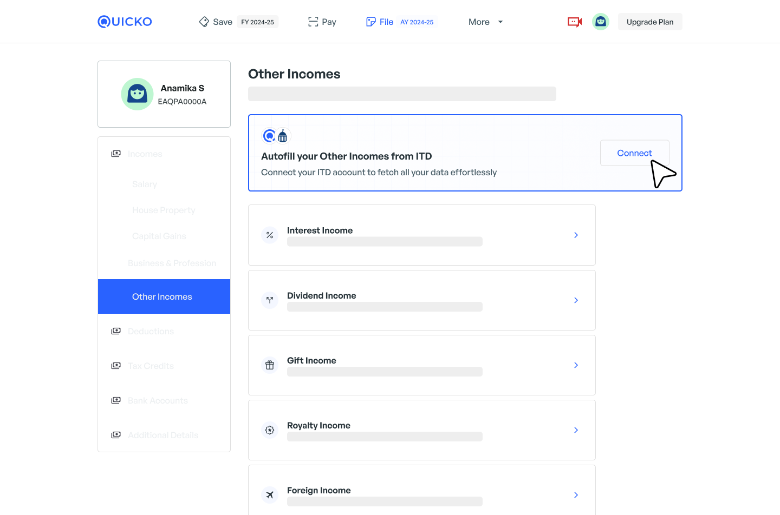Screen dimensions: 780x515
Task: Click the Deductions sidebar icon
Action: coord(116,331)
